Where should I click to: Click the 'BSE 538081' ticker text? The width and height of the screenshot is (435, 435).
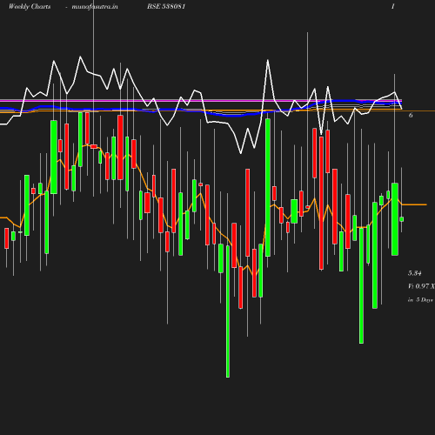[166, 7]
